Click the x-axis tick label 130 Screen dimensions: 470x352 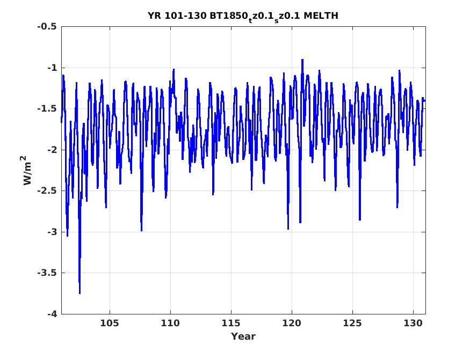point(414,323)
